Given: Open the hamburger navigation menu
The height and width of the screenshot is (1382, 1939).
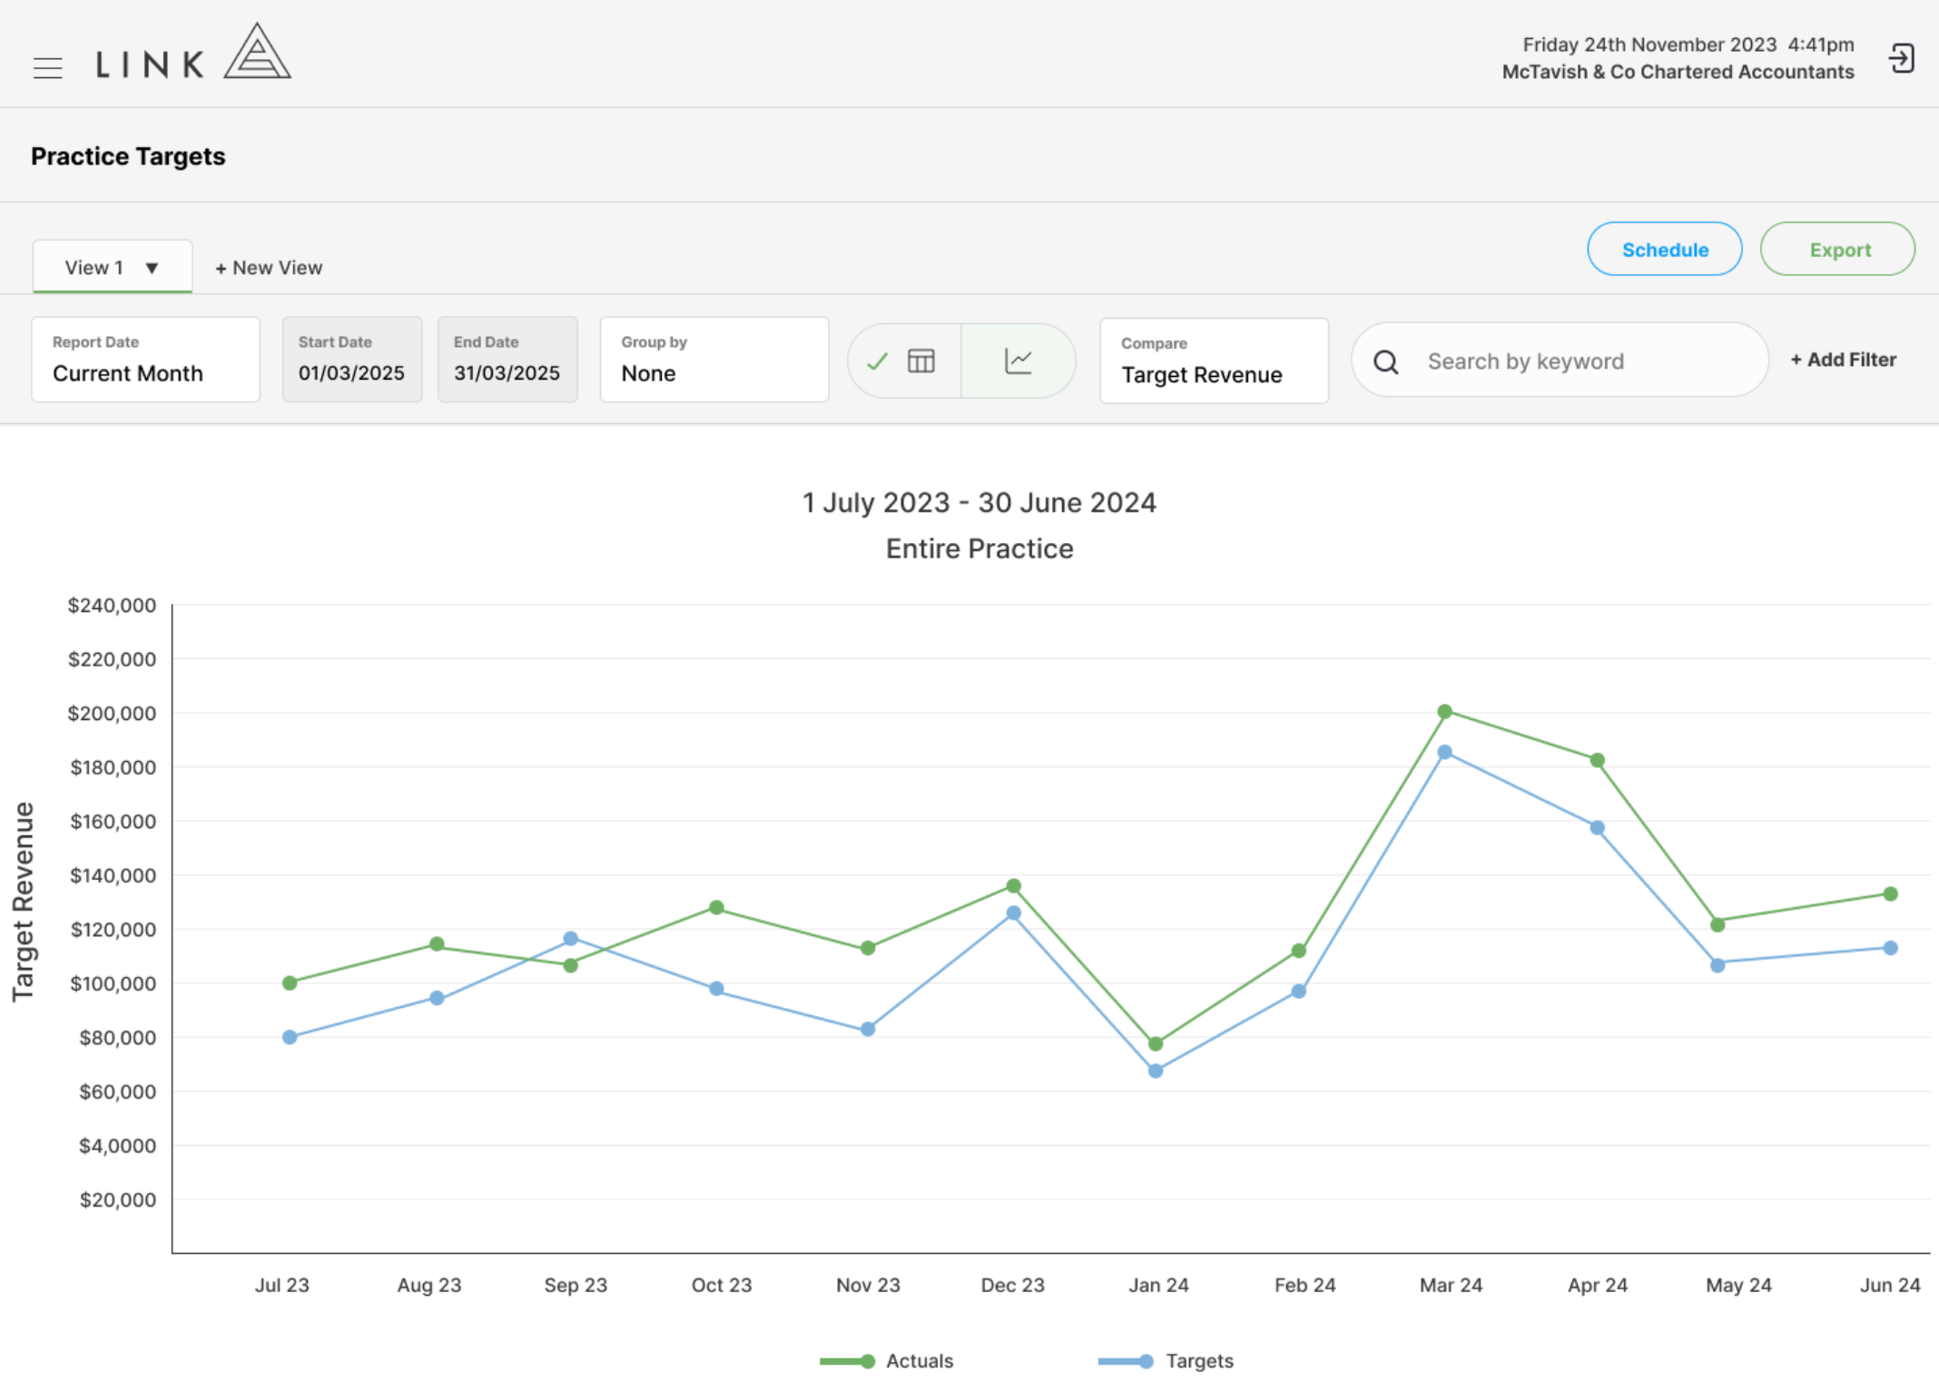Looking at the screenshot, I should (x=47, y=68).
